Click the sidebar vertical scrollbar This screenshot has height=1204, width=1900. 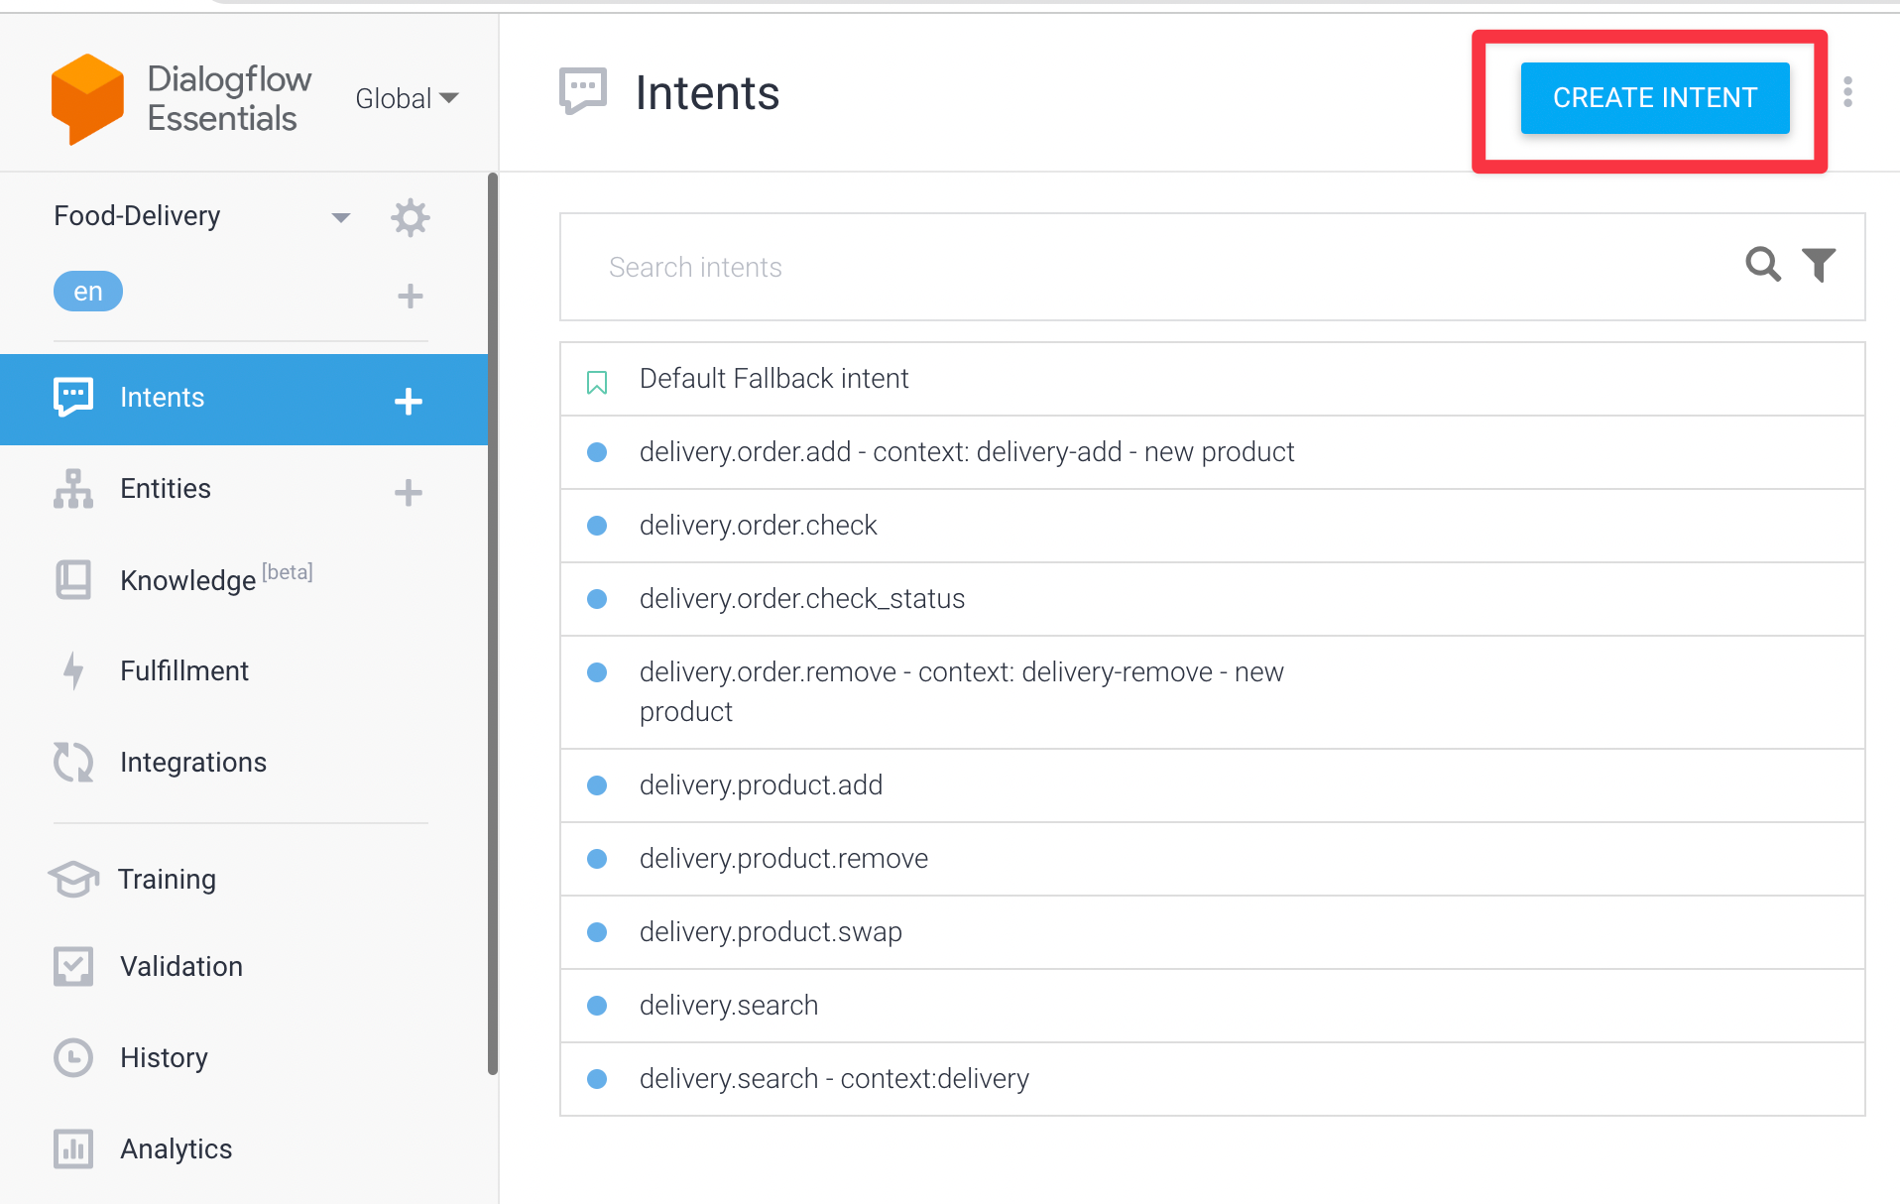tap(492, 623)
